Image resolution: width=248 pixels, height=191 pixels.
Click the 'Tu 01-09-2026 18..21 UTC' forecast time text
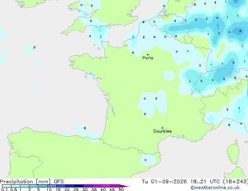[181, 182]
